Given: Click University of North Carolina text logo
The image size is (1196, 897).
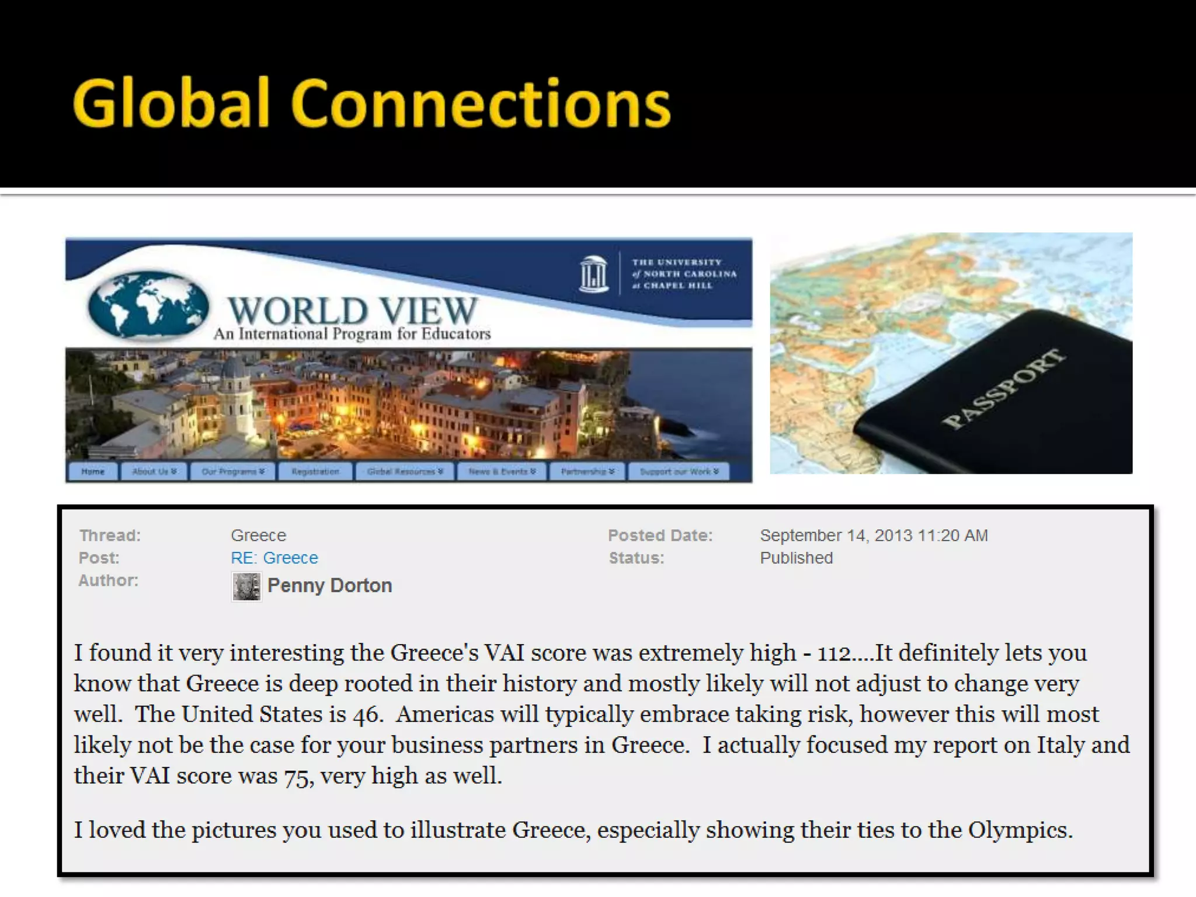Looking at the screenshot, I should click(x=684, y=274).
